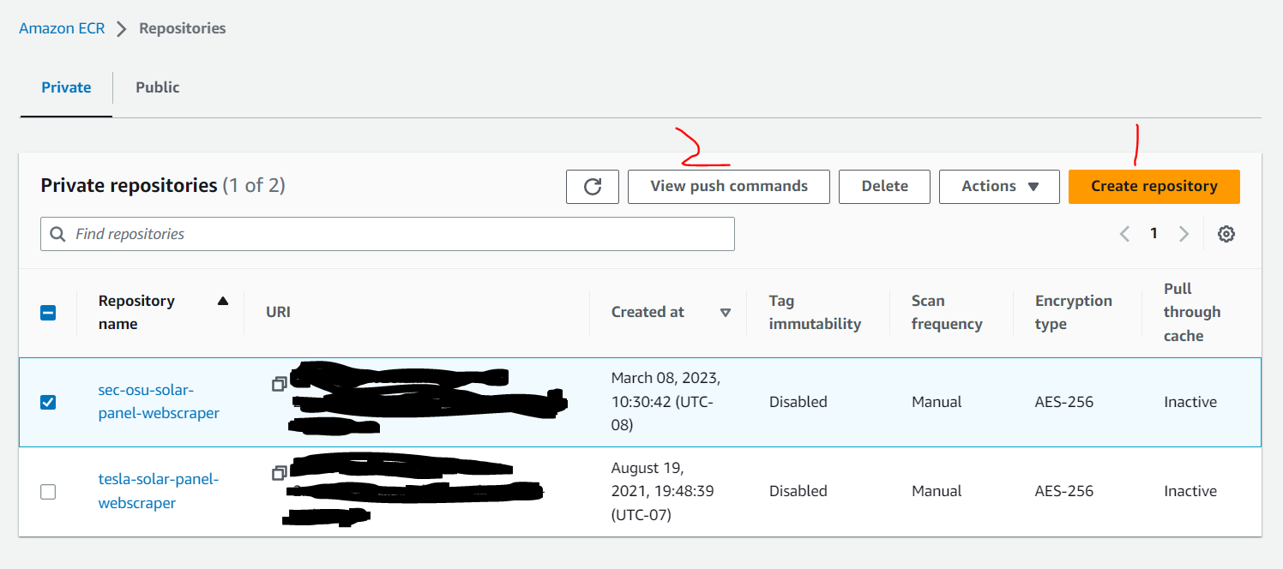Viewport: 1283px width, 569px height.
Task: Switch to the Private tab
Action: (66, 87)
